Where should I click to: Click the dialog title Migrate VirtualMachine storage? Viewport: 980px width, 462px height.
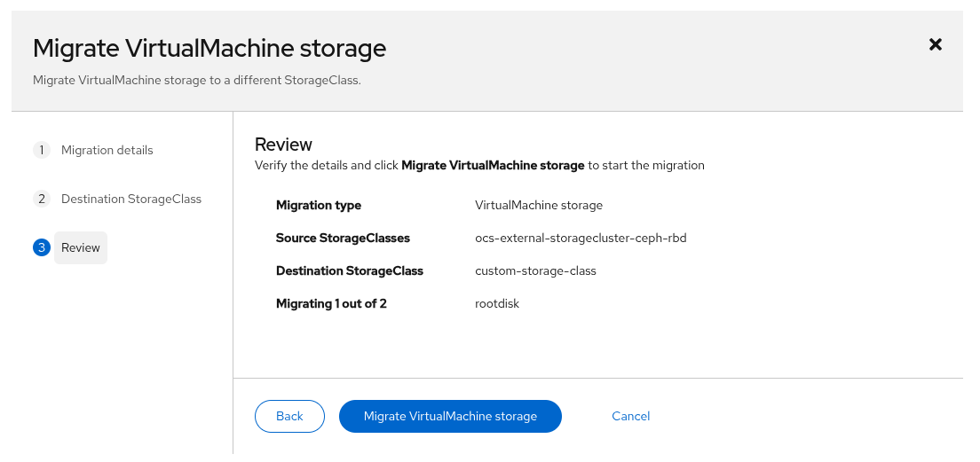click(x=209, y=48)
